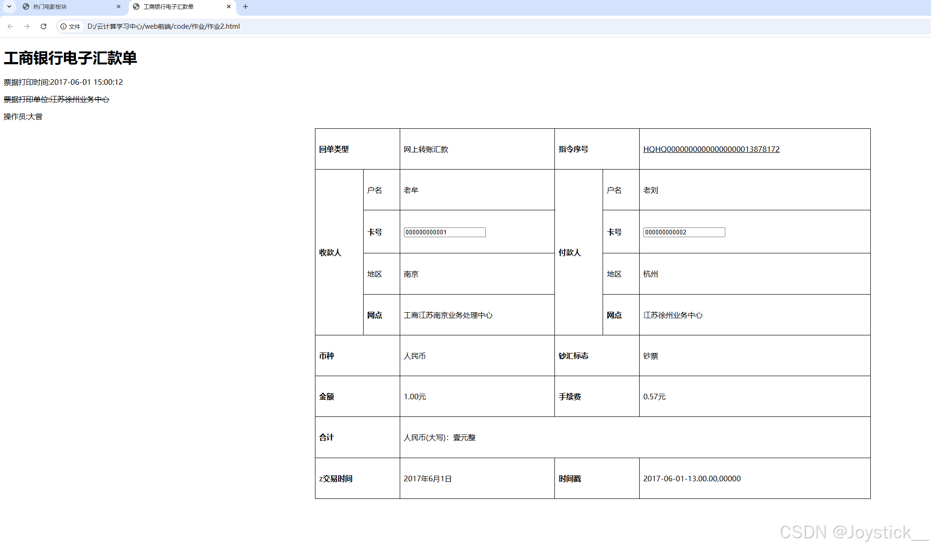Click the 网上转账汇款 table cell
This screenshot has height=548, width=931.
[x=426, y=149]
